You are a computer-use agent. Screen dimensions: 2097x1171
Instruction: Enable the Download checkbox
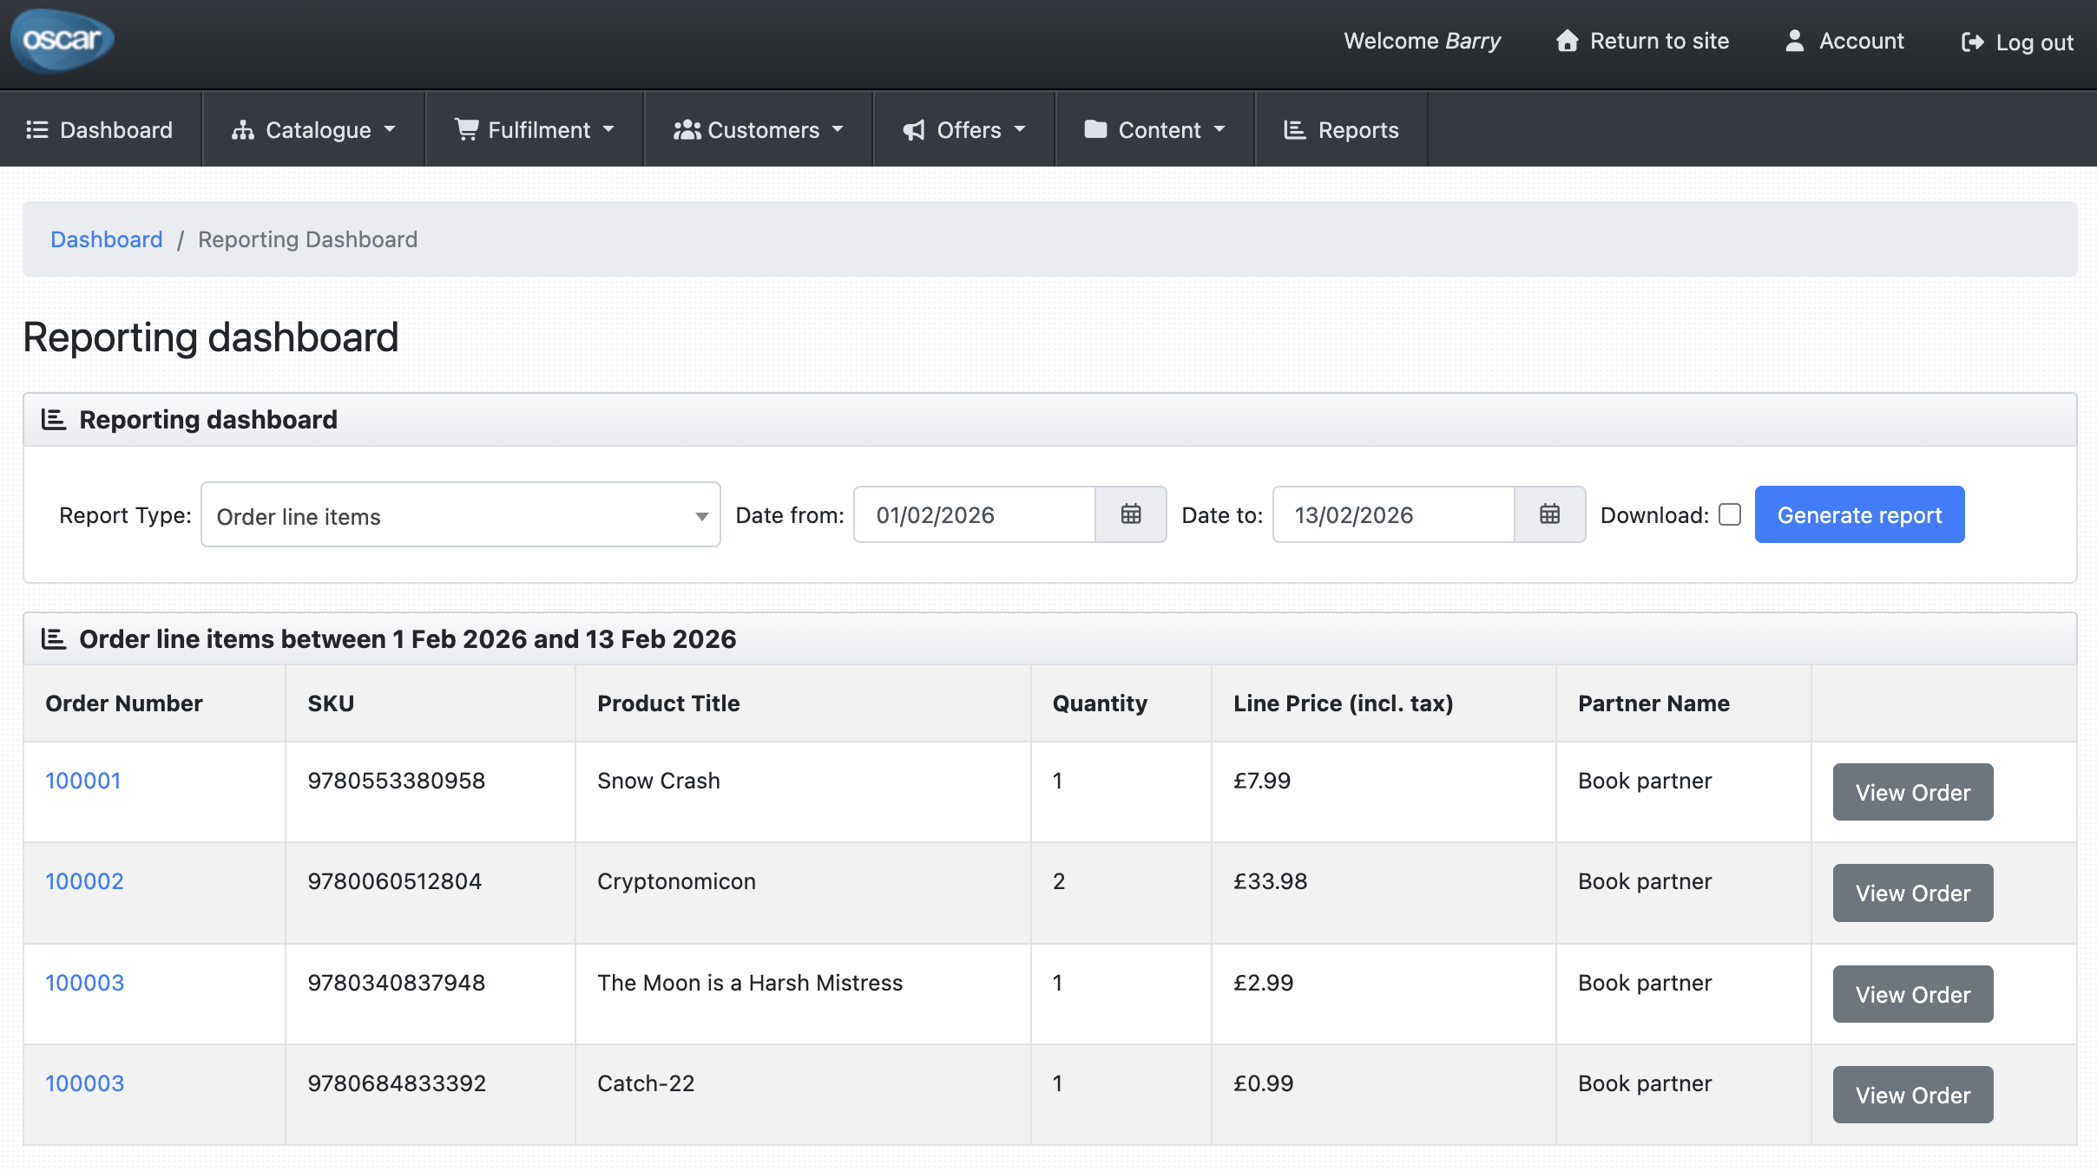[x=1729, y=514]
